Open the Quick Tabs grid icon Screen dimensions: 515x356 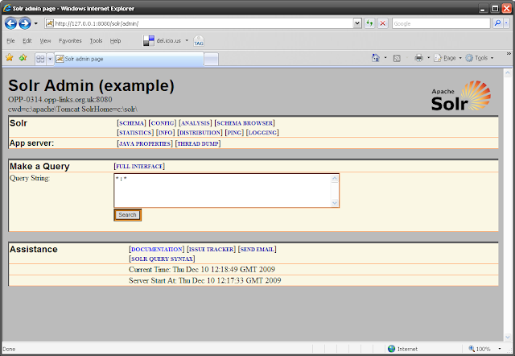coord(40,59)
